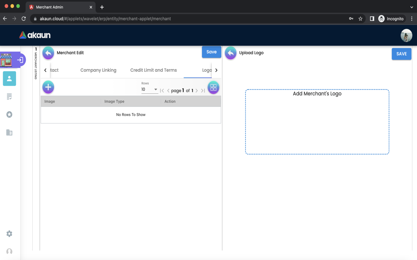Click the purple plus add-logo button
This screenshot has width=417, height=260.
(48, 87)
